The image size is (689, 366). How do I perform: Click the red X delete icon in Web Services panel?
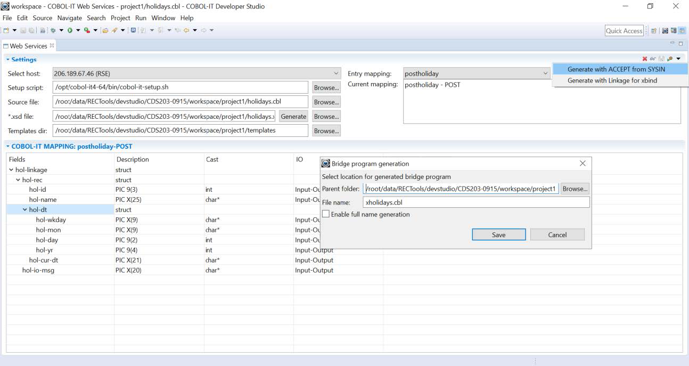[644, 58]
